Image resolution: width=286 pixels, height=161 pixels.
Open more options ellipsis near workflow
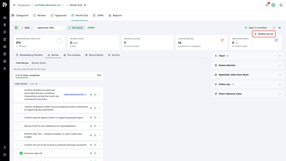[x=274, y=28]
